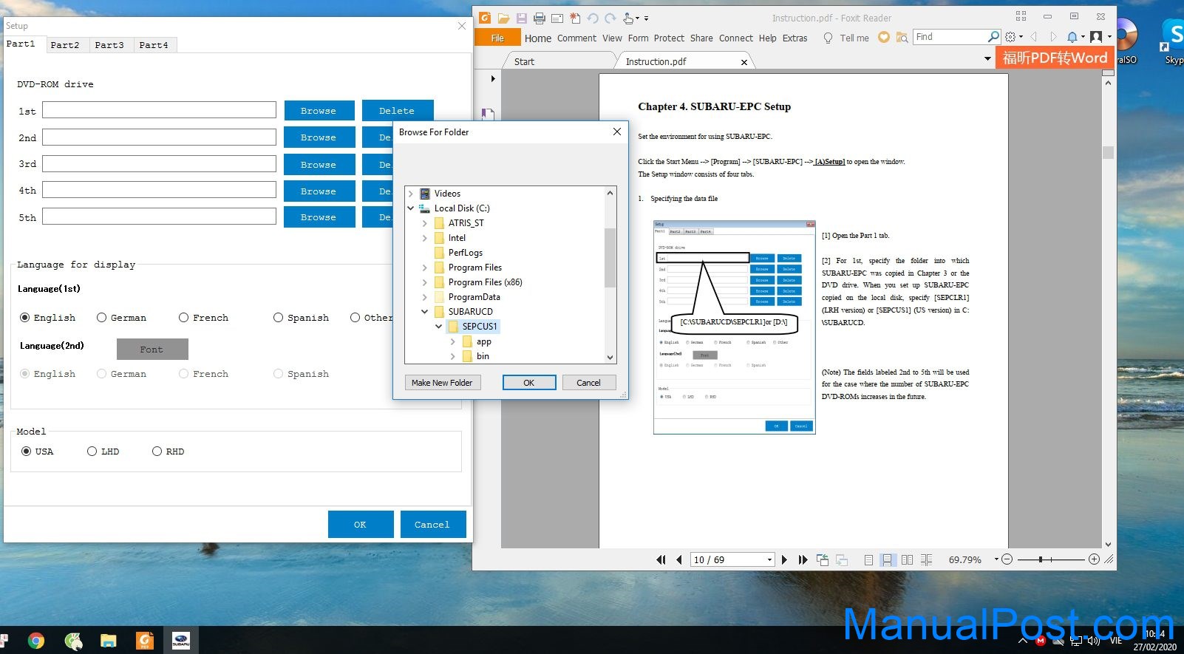Switch to Part3 tab in Setup
Viewport: 1184px width, 654px height.
[109, 45]
